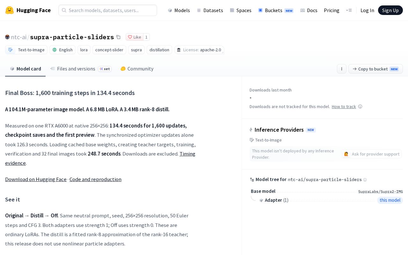Click the this model badge
Viewport: 408px width, 255px height.
[390, 200]
